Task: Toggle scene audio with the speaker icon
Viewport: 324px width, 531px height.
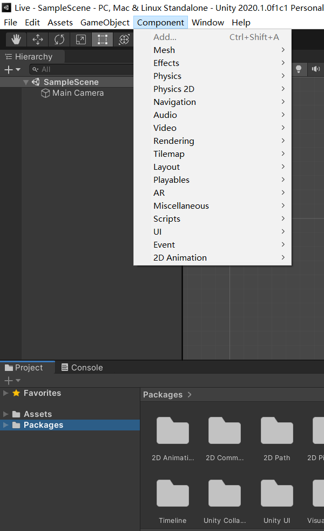Action: coord(315,69)
